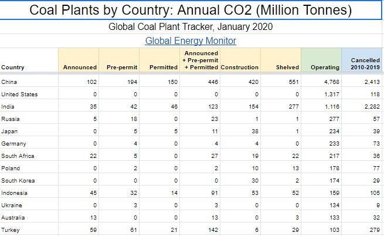Click India's Cancelled value 2,282
Screen dimensions: 384x236
click(371, 106)
